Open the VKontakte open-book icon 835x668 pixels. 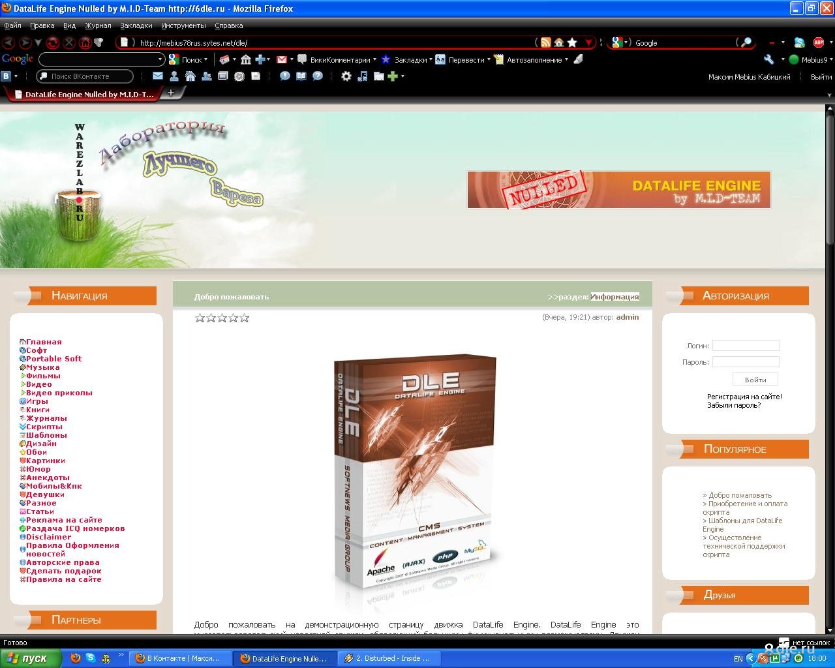click(301, 76)
